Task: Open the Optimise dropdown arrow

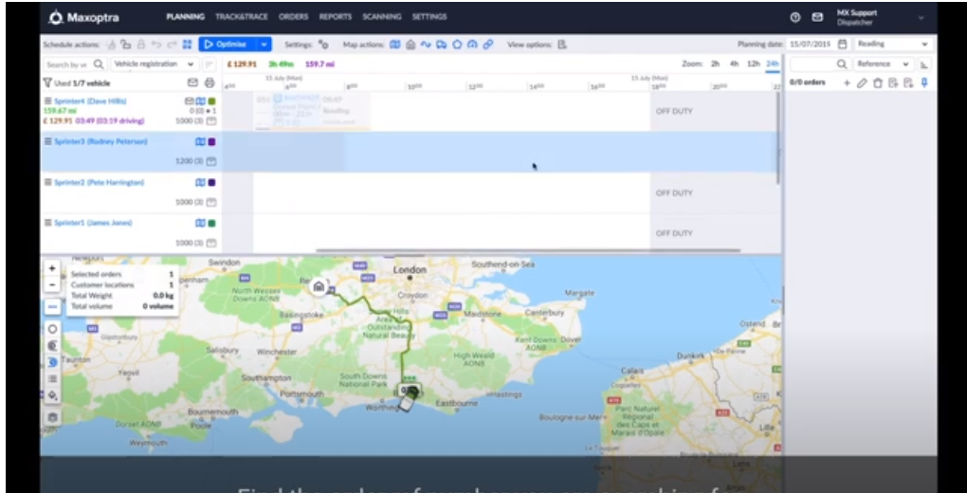Action: tap(264, 44)
